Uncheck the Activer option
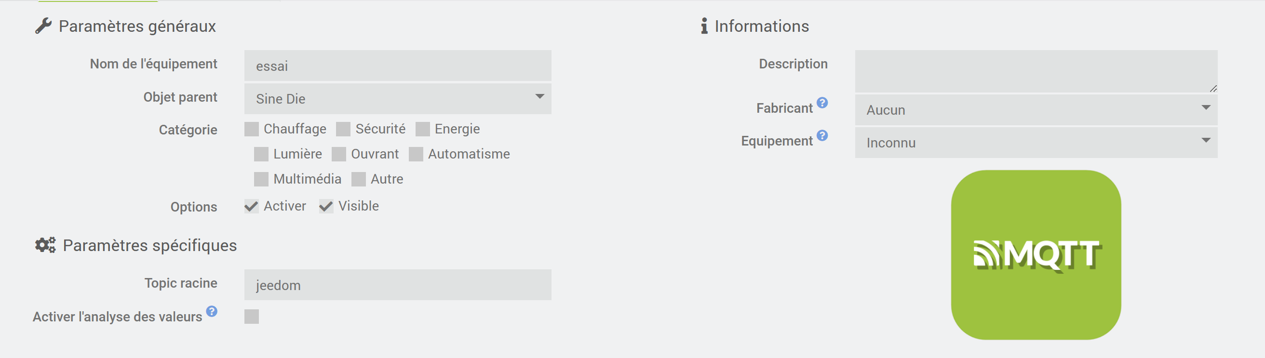Viewport: 1265px width, 358px height. (252, 206)
